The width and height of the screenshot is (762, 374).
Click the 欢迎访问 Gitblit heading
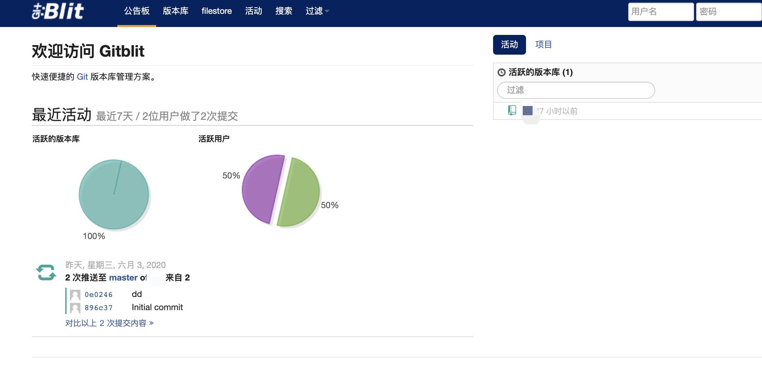pyautogui.click(x=88, y=51)
